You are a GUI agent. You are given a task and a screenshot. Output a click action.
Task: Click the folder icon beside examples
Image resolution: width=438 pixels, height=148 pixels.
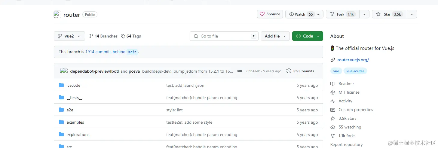coord(61,122)
